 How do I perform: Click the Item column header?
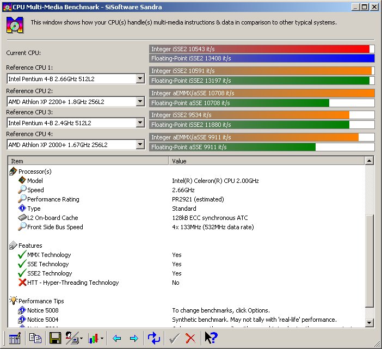pos(88,161)
